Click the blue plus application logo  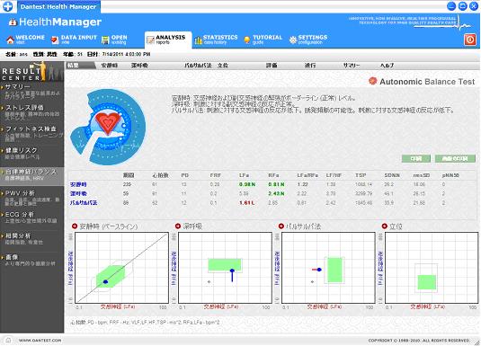(7, 6)
